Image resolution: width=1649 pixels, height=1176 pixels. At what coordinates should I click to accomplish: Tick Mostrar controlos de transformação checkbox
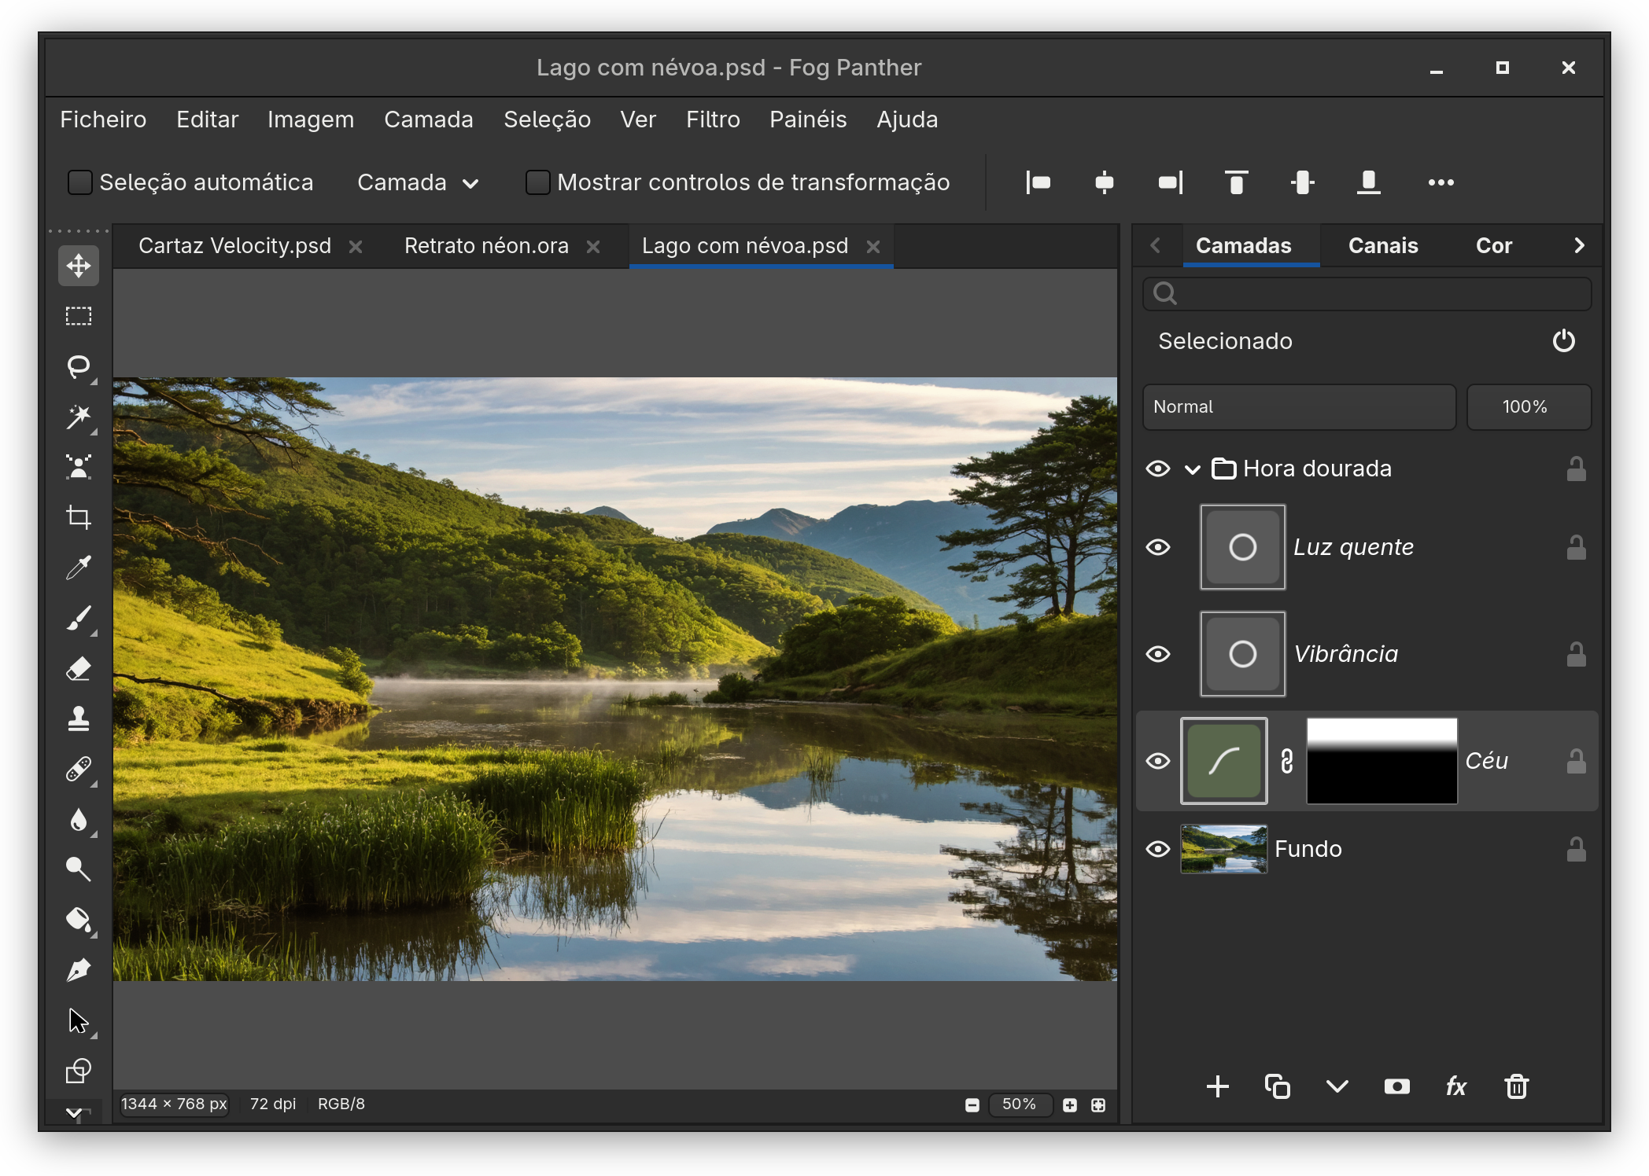537,182
